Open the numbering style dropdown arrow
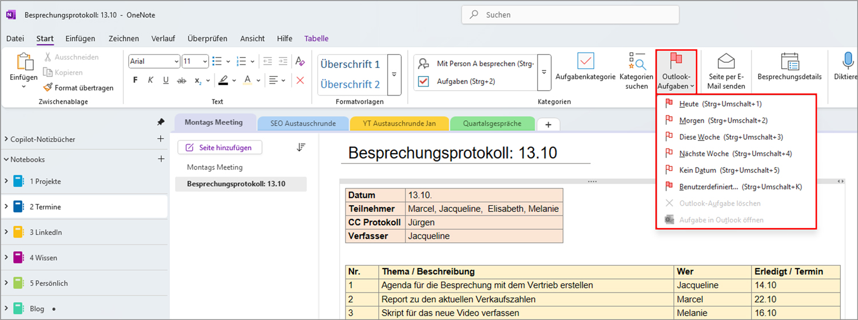Viewport: 858px width, 320px height. click(x=252, y=61)
